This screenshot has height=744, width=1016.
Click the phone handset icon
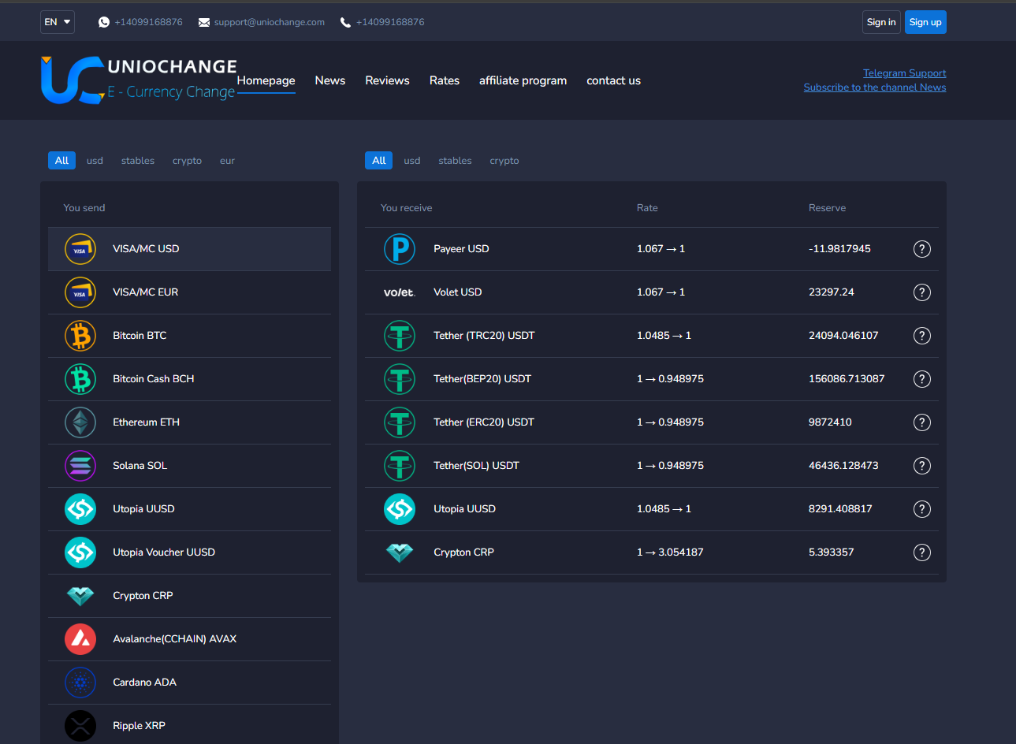pos(345,22)
